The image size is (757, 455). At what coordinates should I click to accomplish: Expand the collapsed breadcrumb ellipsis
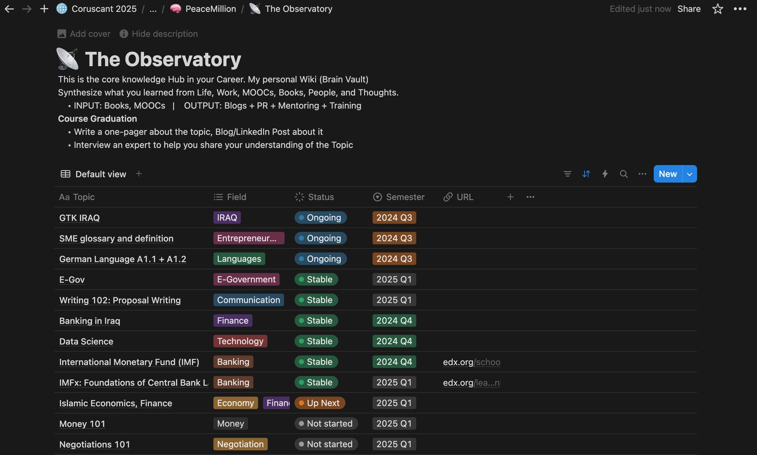tap(153, 9)
